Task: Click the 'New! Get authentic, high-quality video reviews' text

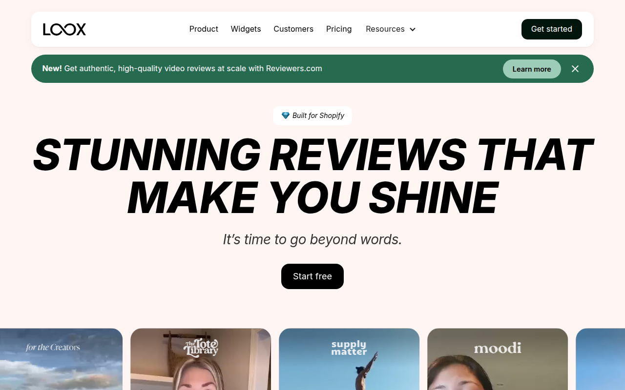Action: click(x=182, y=69)
